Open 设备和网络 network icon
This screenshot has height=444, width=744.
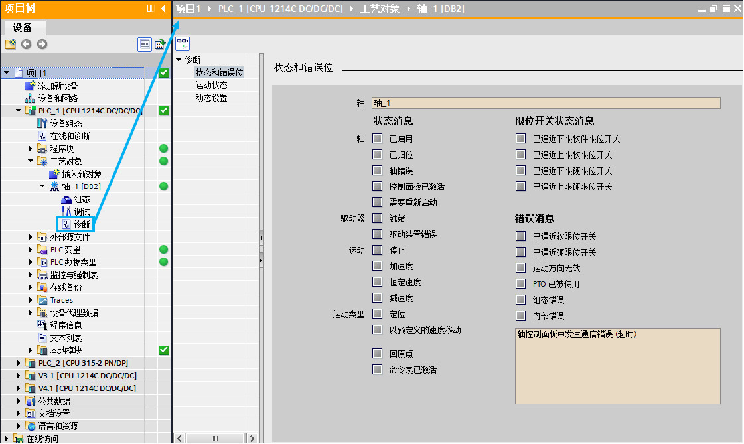[30, 98]
